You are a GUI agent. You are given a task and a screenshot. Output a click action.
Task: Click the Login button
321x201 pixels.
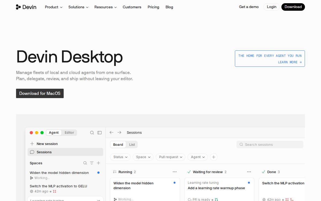(x=272, y=7)
